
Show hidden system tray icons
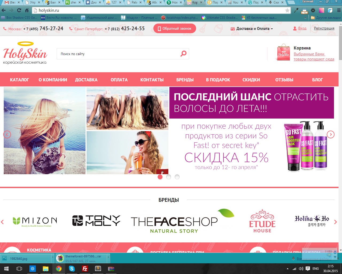287,269
